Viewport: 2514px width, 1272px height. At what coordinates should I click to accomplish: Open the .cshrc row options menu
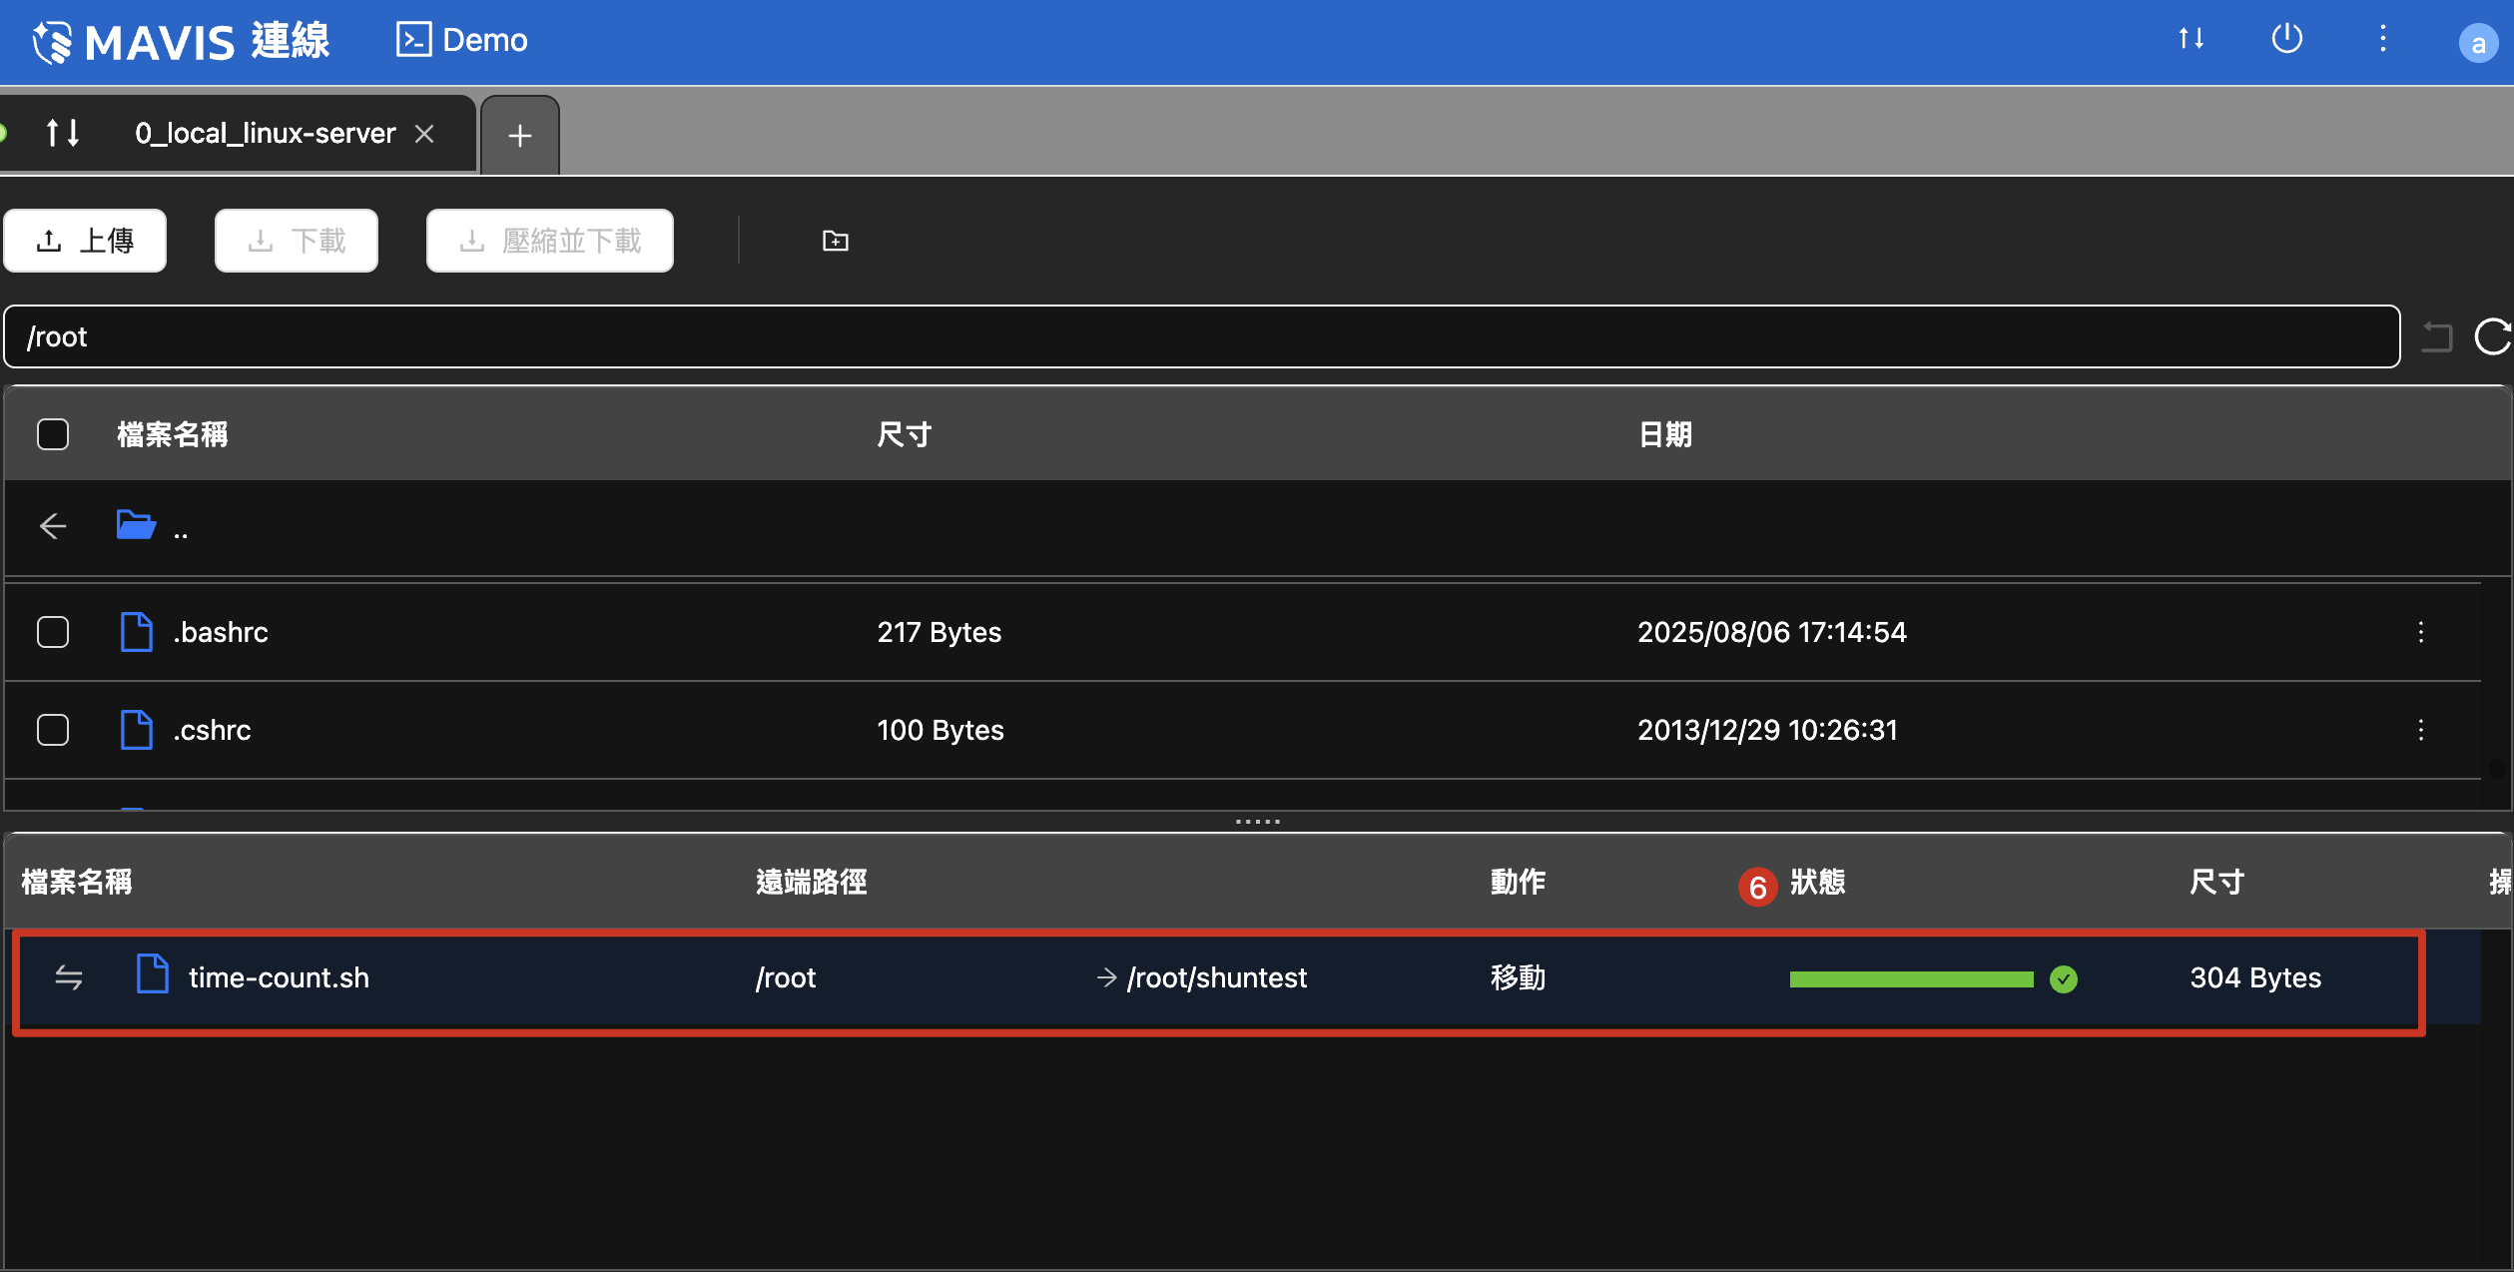(x=2420, y=730)
